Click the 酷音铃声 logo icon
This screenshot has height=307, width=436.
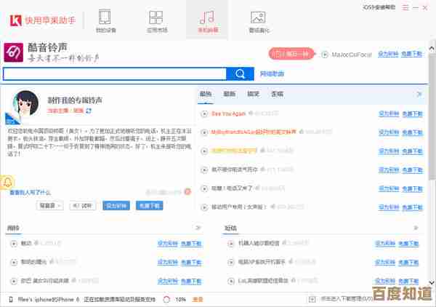click(14, 52)
